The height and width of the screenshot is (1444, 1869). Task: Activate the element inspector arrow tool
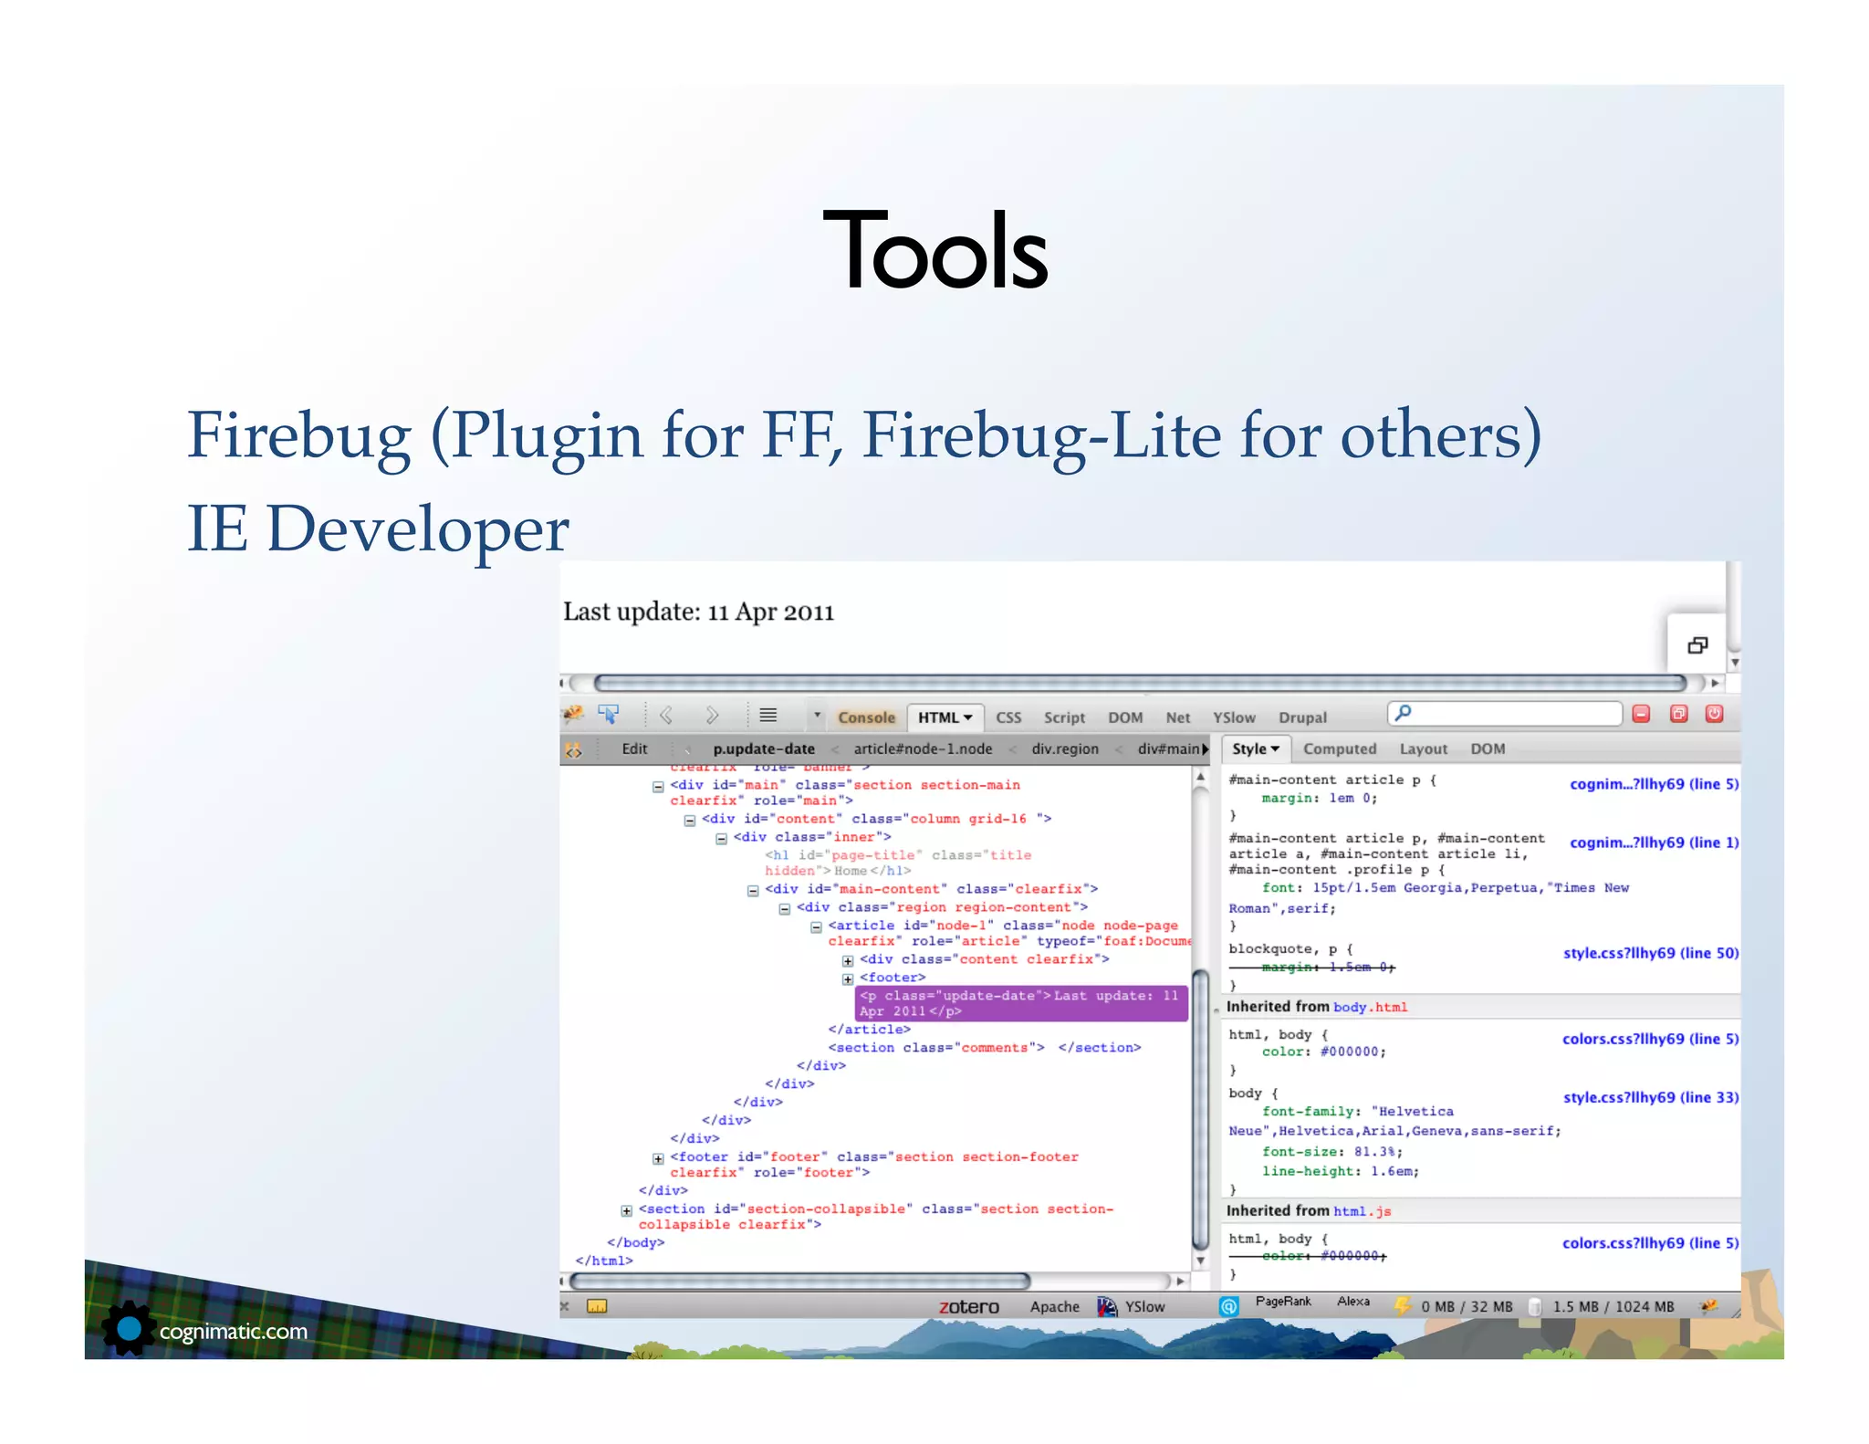pyautogui.click(x=609, y=714)
